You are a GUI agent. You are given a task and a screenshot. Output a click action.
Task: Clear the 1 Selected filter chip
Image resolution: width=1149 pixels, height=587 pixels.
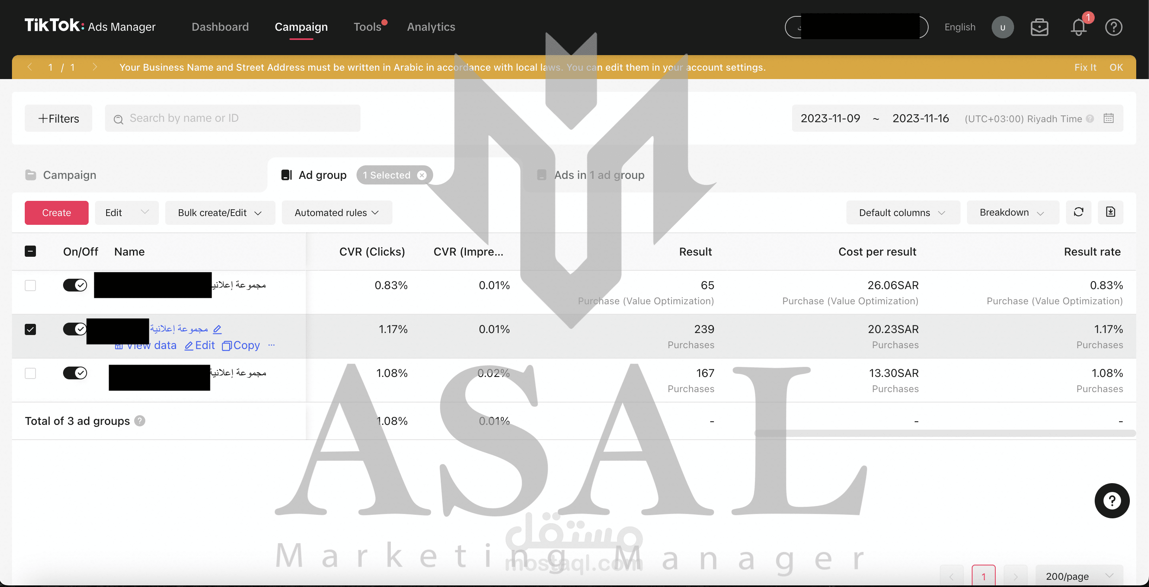(x=422, y=175)
